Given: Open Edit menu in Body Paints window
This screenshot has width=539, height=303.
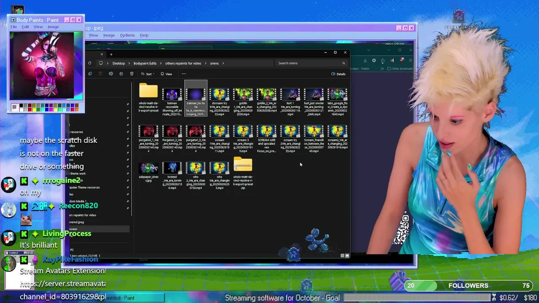Looking at the screenshot, I should pyautogui.click(x=25, y=27).
